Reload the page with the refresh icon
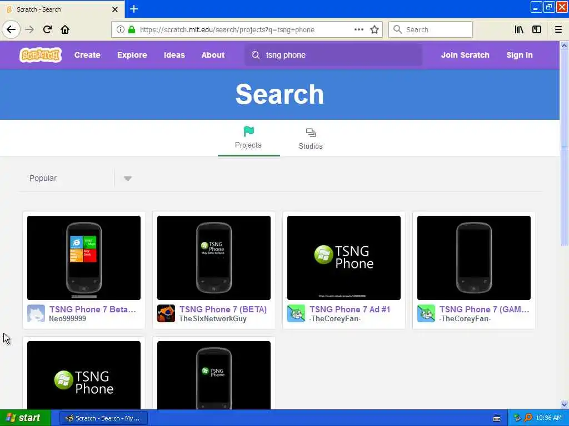Viewport: 569px width, 426px height. tap(47, 29)
